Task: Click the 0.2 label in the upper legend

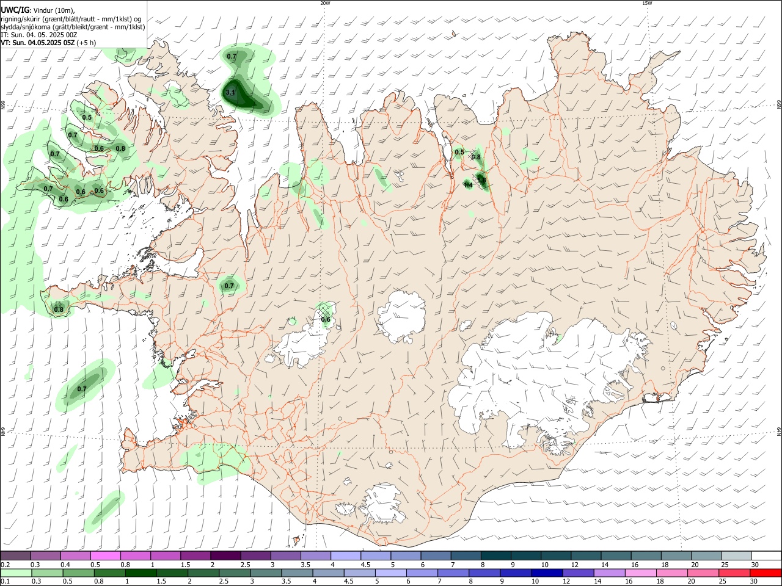Action: pos(5,565)
